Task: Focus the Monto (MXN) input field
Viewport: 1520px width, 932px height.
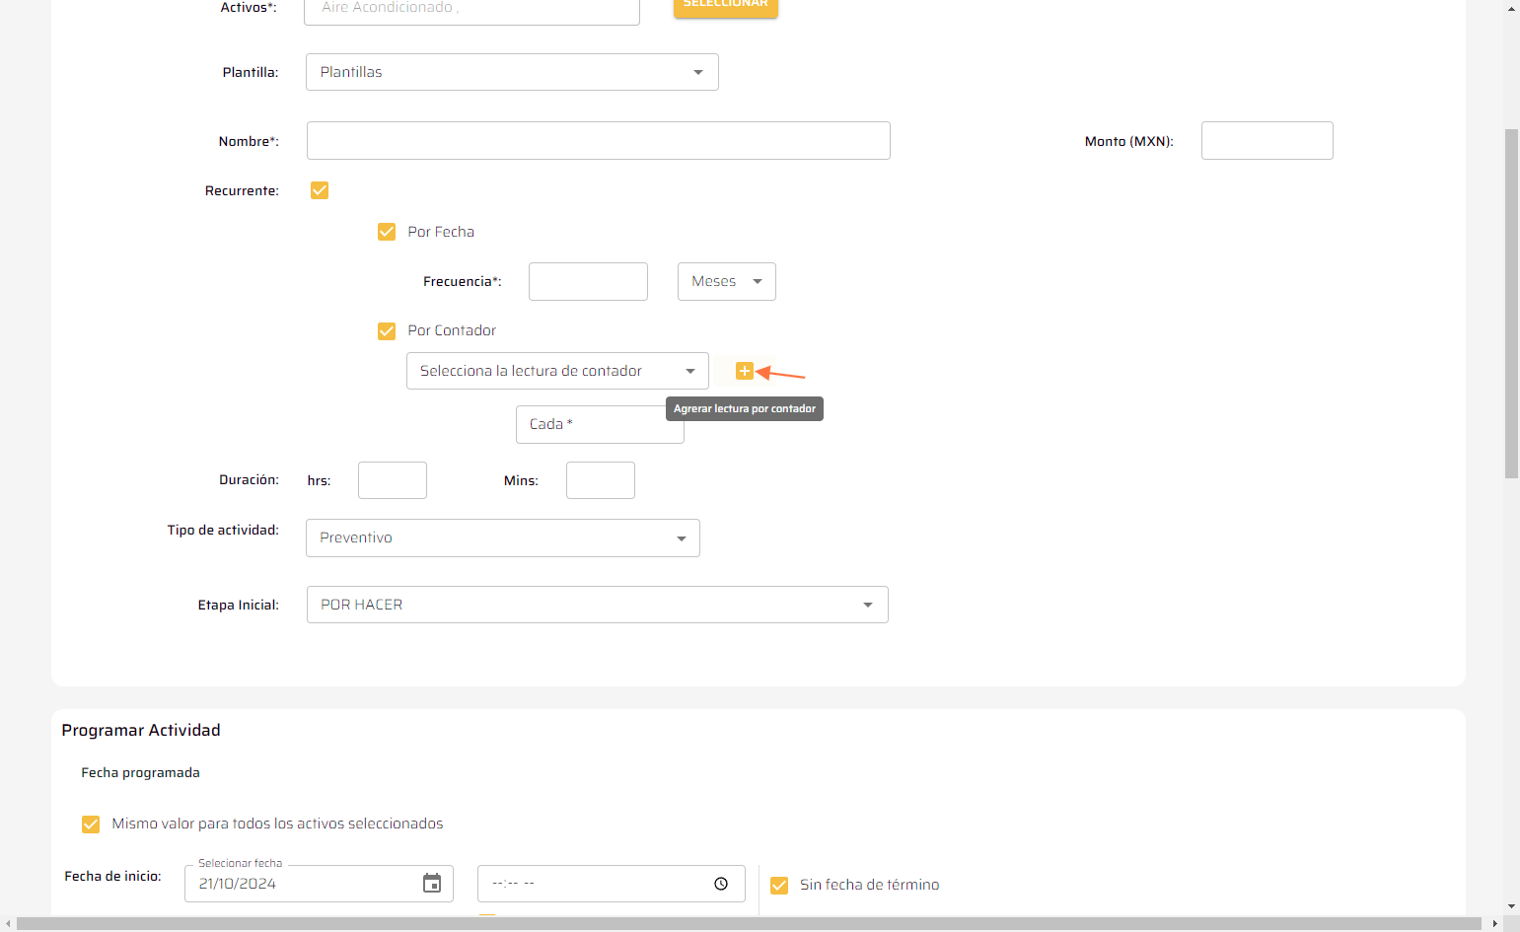Action: pos(1267,141)
